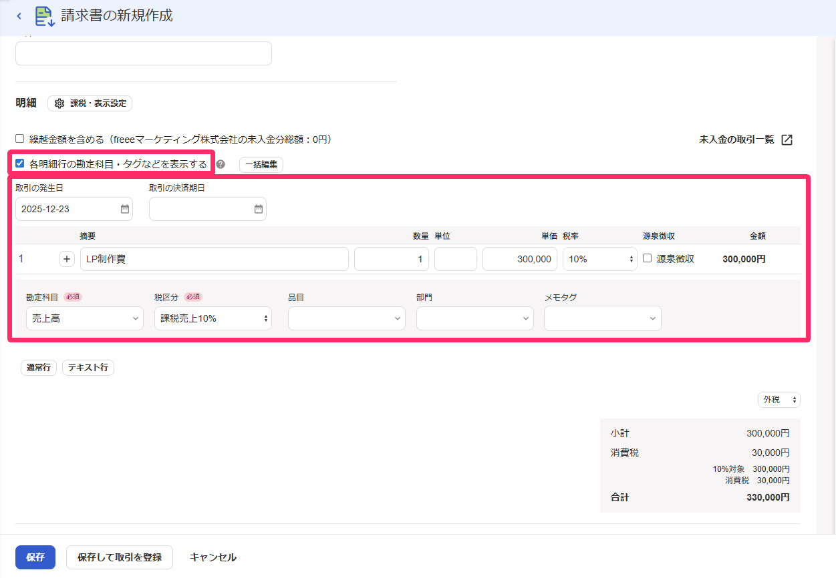Click the invoice document icon in header
Screen dimensions: 836x578
coord(45,17)
